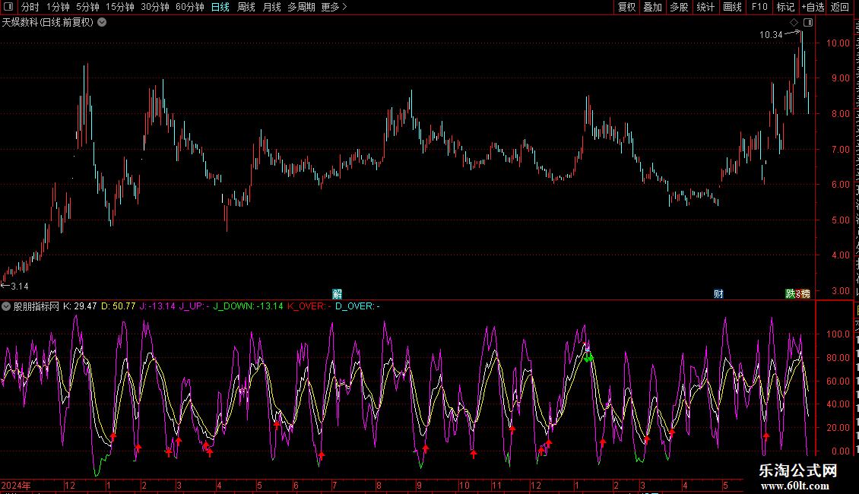Screen dimensions: 859x494
Task: Click the 返回 back button
Action: [x=839, y=7]
